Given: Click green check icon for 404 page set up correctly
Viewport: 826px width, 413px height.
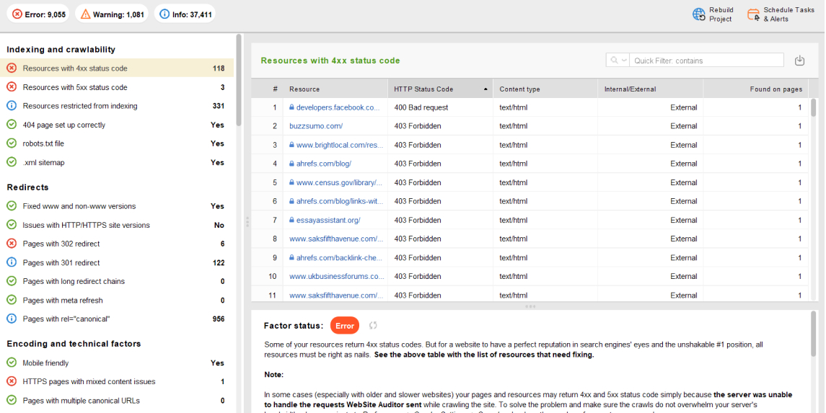Looking at the screenshot, I should (12, 125).
